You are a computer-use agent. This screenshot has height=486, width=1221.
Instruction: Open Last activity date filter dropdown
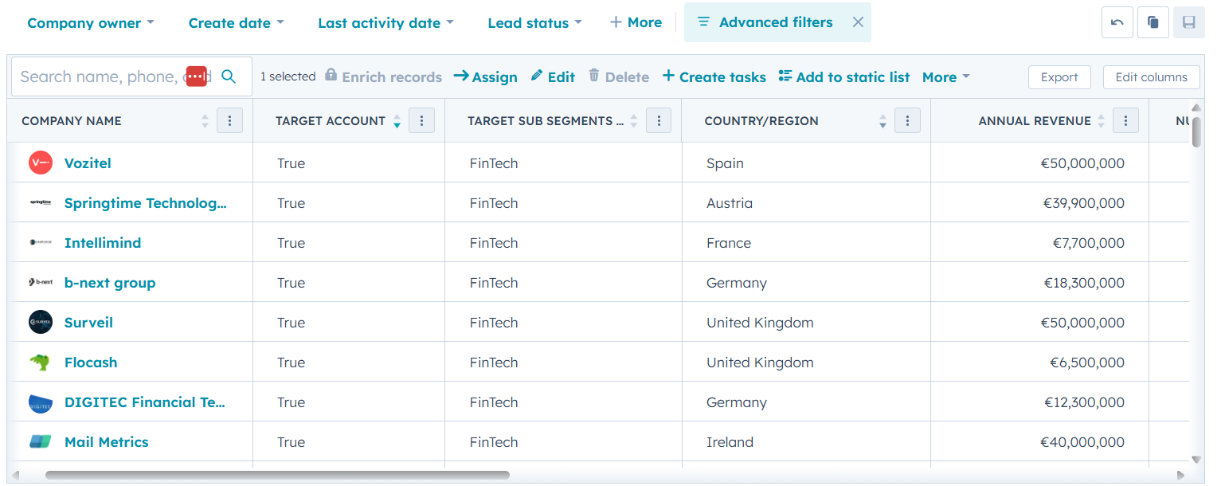tap(385, 23)
